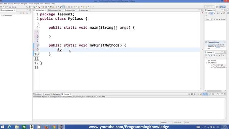This screenshot has width=229, height=129.
Task: Open Amazon icon on taskbar
Action: pyautogui.click(x=31, y=127)
